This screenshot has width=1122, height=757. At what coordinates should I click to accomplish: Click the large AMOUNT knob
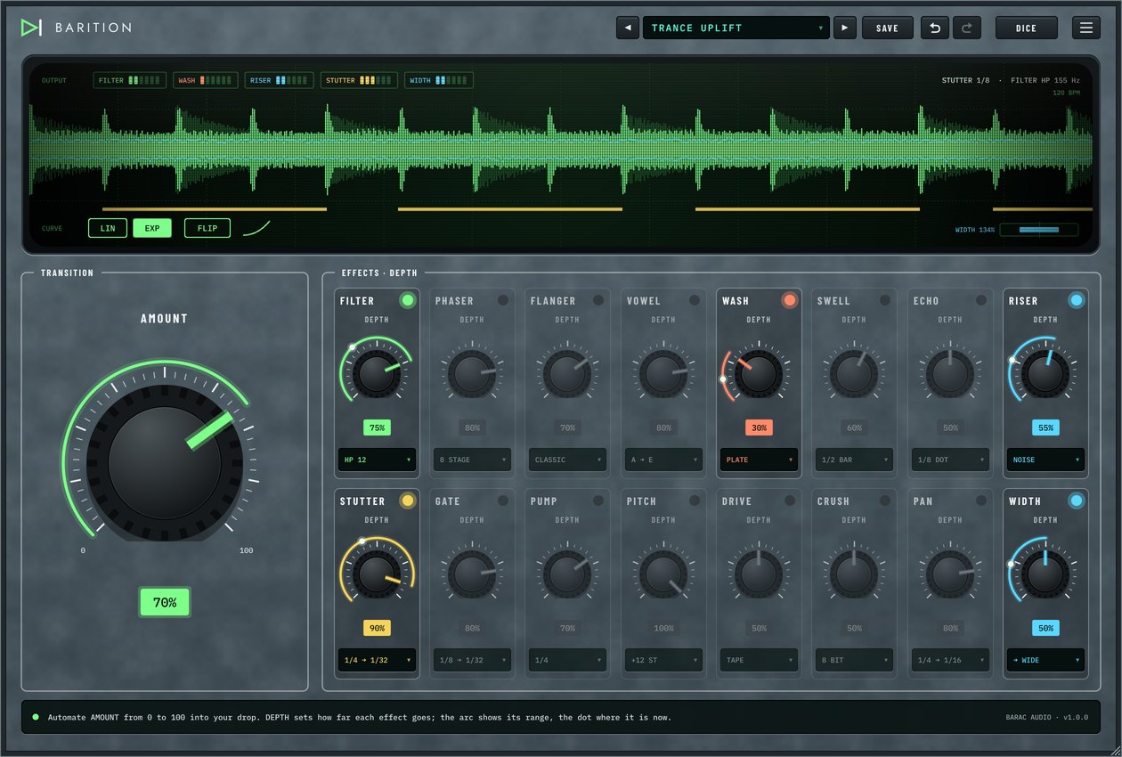165,463
